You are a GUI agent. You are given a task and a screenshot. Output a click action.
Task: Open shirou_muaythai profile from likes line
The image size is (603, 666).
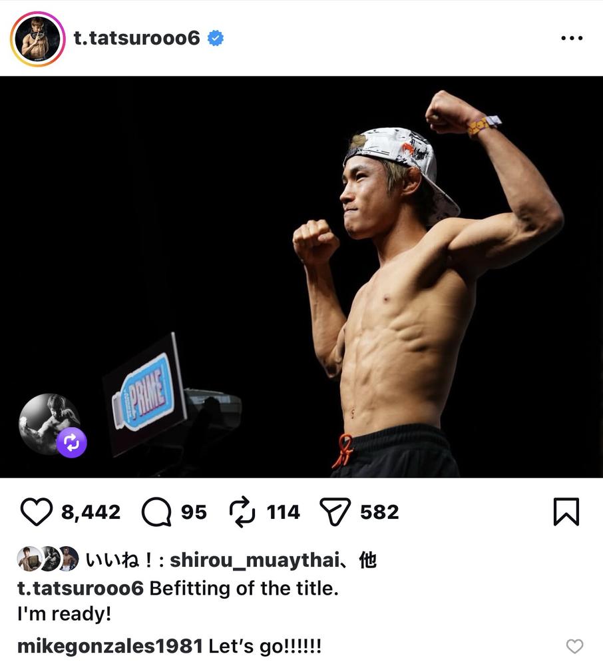255,560
